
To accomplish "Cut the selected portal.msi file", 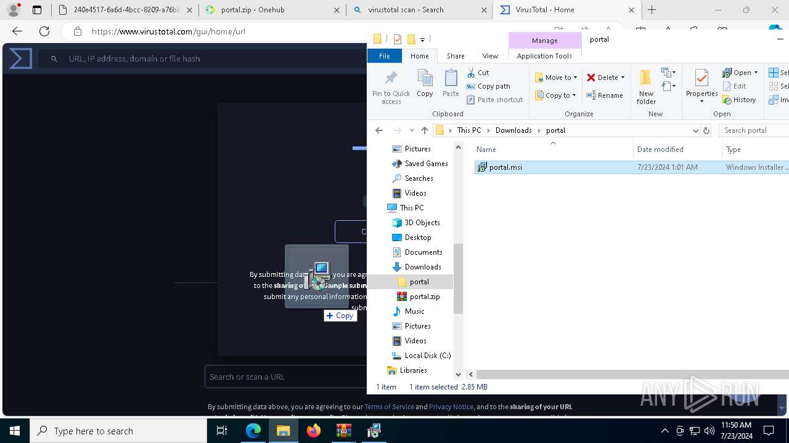I will (x=478, y=73).
